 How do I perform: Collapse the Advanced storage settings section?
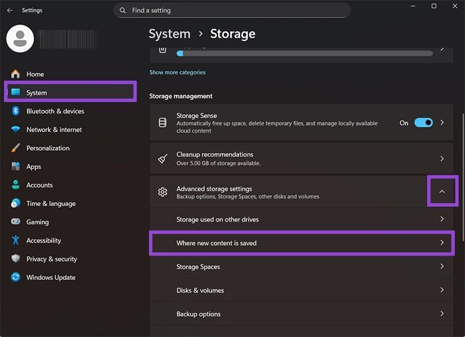442,191
